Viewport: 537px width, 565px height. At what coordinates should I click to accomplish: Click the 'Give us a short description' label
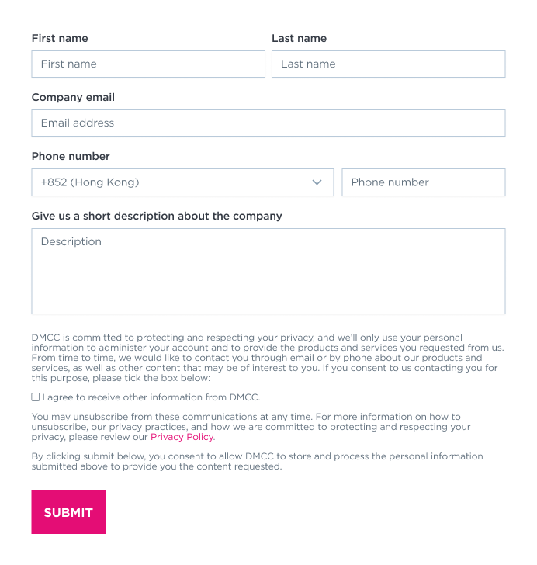157,216
